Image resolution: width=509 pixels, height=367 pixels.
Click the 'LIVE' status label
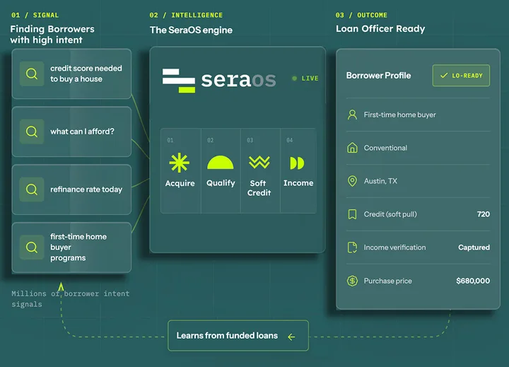click(310, 78)
